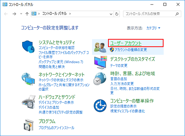
Task: Click デバイスの追加 link
Action: coord(49,107)
